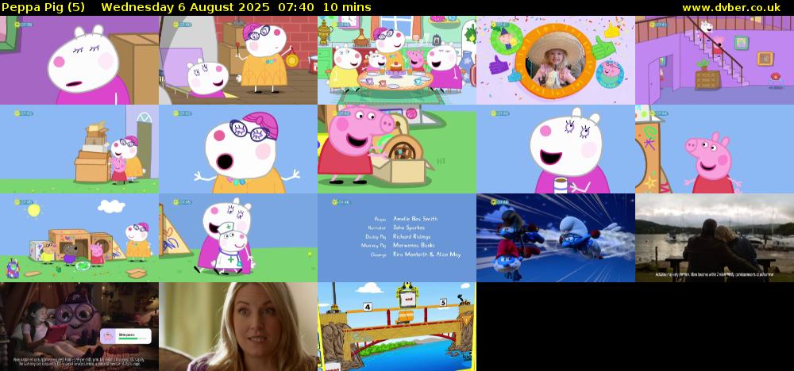794x371 pixels.
Task: Click the 'John Sparkes' credit text
Action: (409, 228)
